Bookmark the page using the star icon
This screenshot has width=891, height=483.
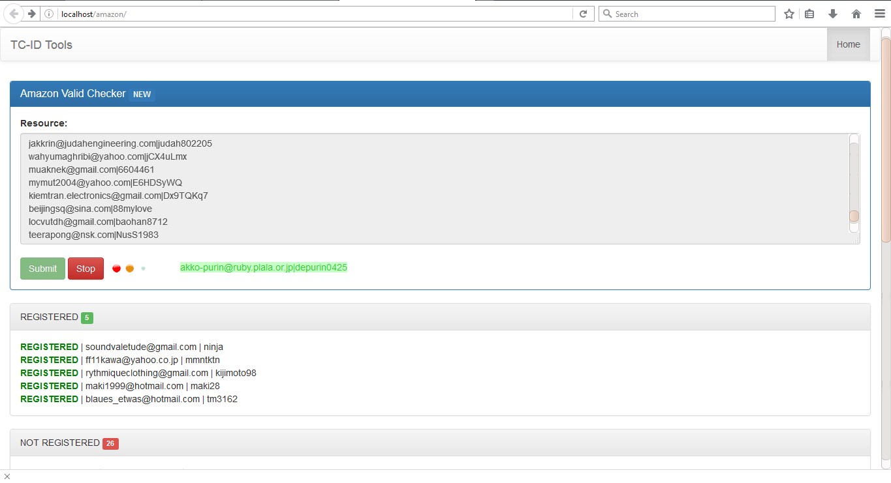pos(789,13)
